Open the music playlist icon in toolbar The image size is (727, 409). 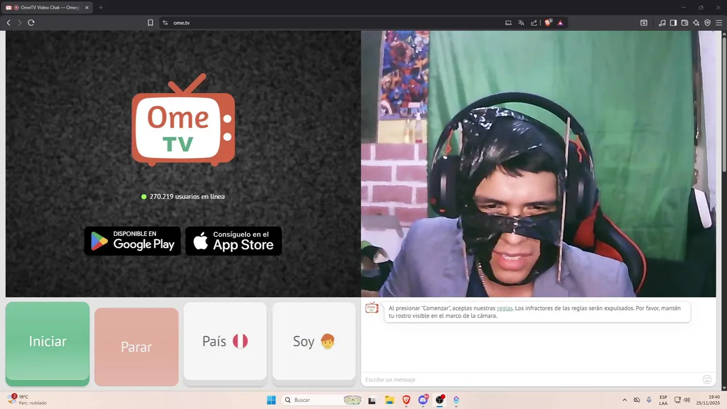[662, 23]
